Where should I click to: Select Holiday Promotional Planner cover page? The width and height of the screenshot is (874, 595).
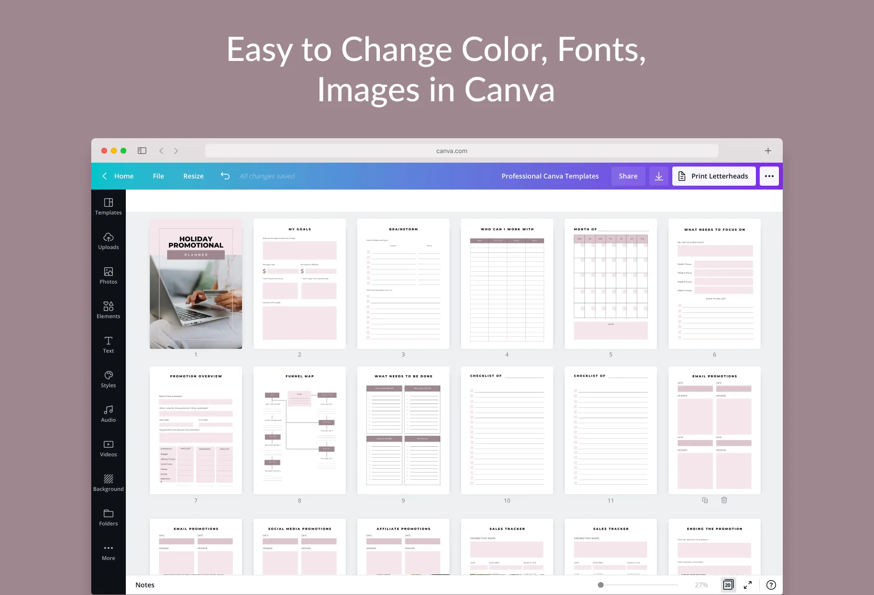point(196,284)
